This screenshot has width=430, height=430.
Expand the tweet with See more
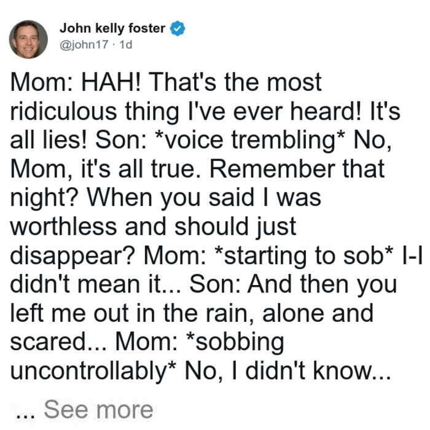pyautogui.click(x=98, y=410)
